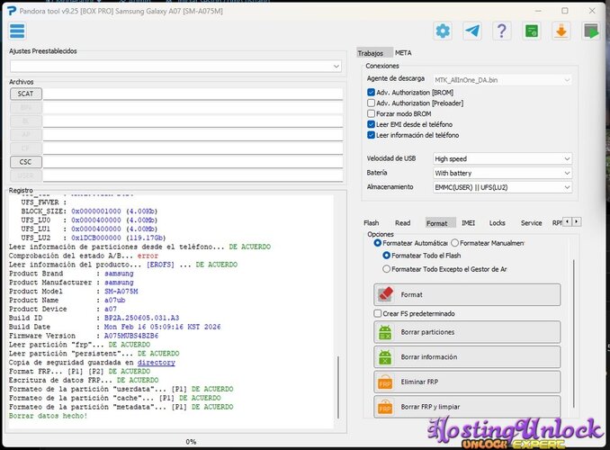Click the Format button label
This screenshot has height=450, width=610.
click(411, 294)
